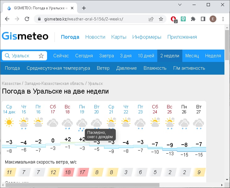Screen dimensions: 230x188
Task: Open Chrome three-dot menu
Action: [x=223, y=19]
